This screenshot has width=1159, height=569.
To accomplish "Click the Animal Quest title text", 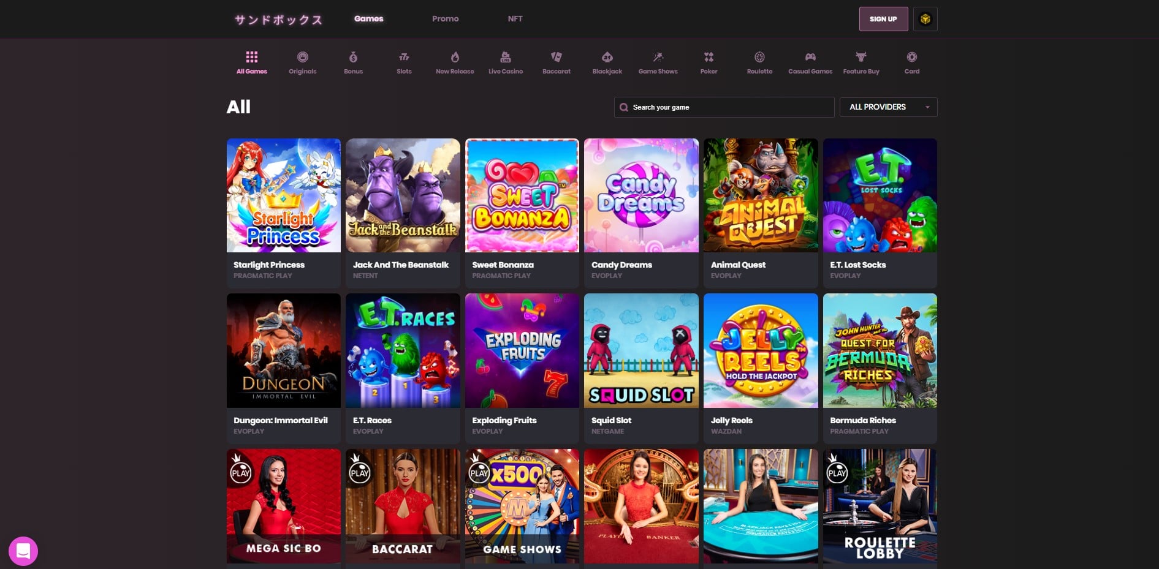I will tap(738, 265).
